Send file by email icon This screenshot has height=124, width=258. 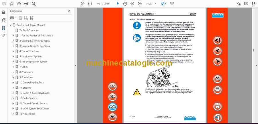point(246,4)
